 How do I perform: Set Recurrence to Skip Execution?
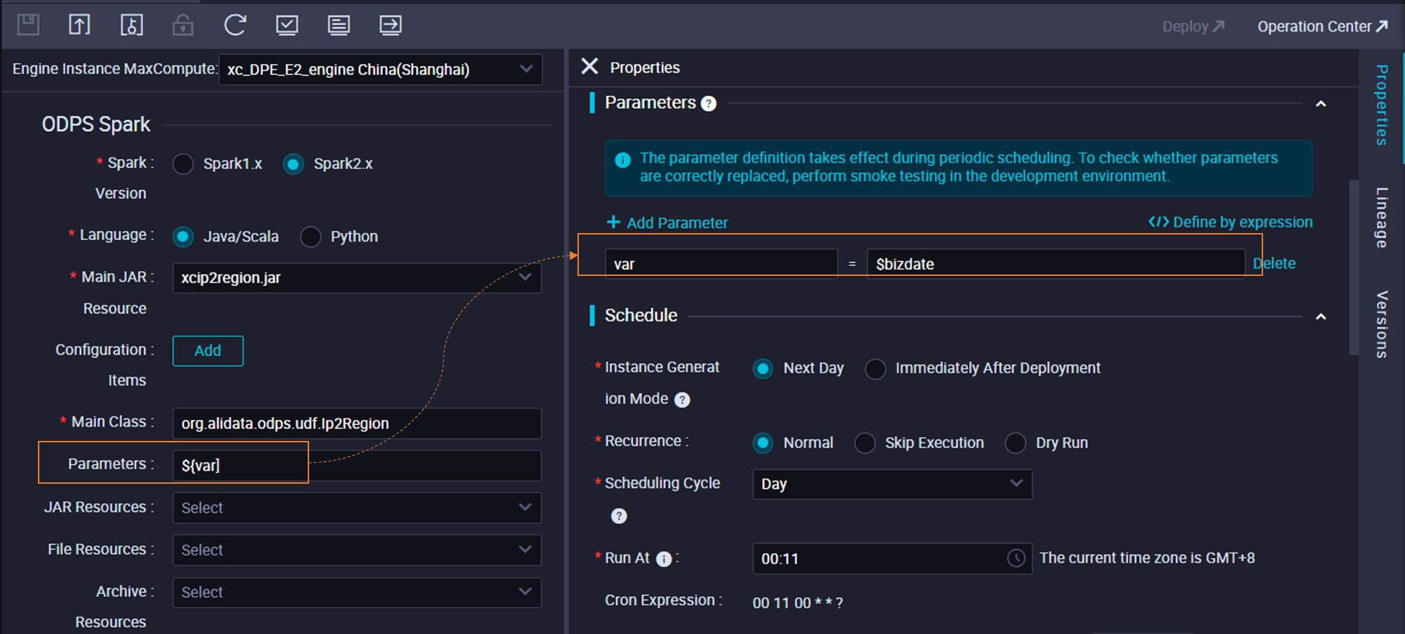point(865,443)
